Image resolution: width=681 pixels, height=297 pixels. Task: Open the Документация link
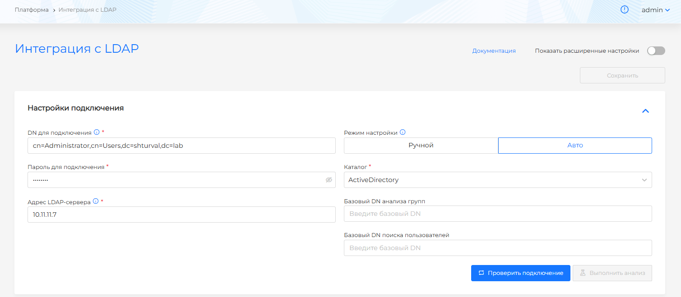coord(494,51)
